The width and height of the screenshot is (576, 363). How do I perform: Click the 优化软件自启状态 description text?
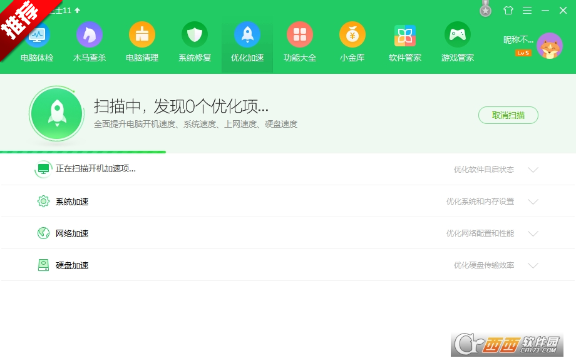[484, 169]
